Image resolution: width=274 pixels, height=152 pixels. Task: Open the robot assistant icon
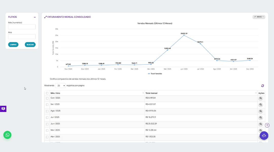coord(264,136)
